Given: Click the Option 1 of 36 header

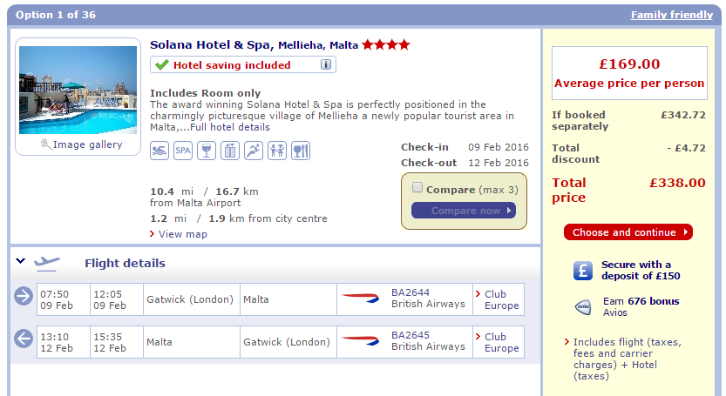Looking at the screenshot, I should coord(56,15).
